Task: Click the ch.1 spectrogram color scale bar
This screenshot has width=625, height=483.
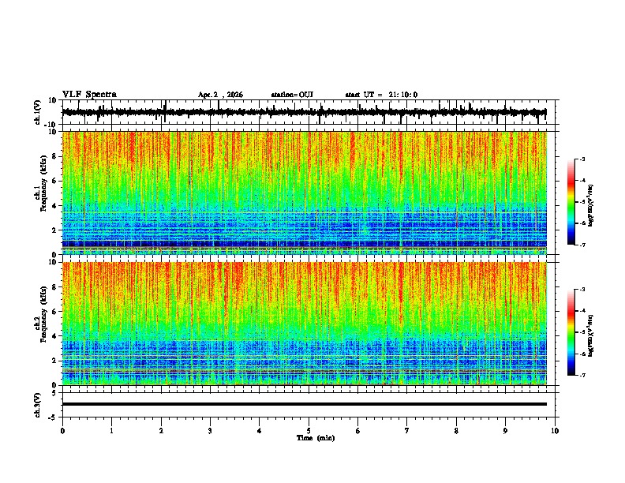Action: coord(571,202)
